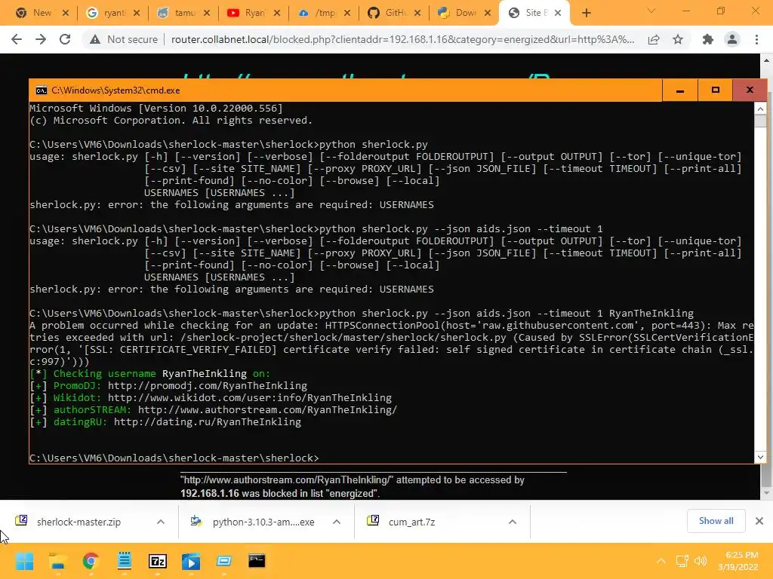Expand cum_art.7z download options chevron
This screenshot has width=773, height=579.
pyautogui.click(x=513, y=522)
